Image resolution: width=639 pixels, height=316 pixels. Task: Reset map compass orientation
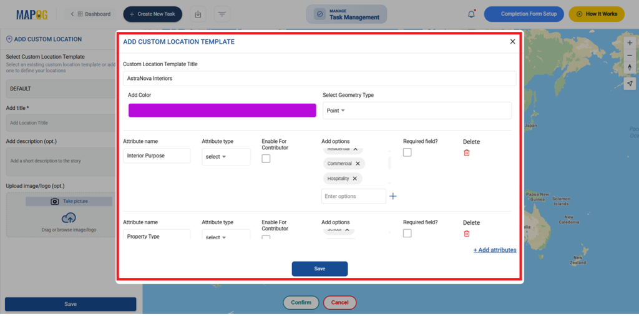pyautogui.click(x=630, y=67)
